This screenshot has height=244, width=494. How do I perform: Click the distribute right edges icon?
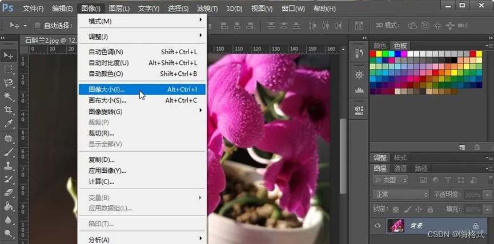338,26
